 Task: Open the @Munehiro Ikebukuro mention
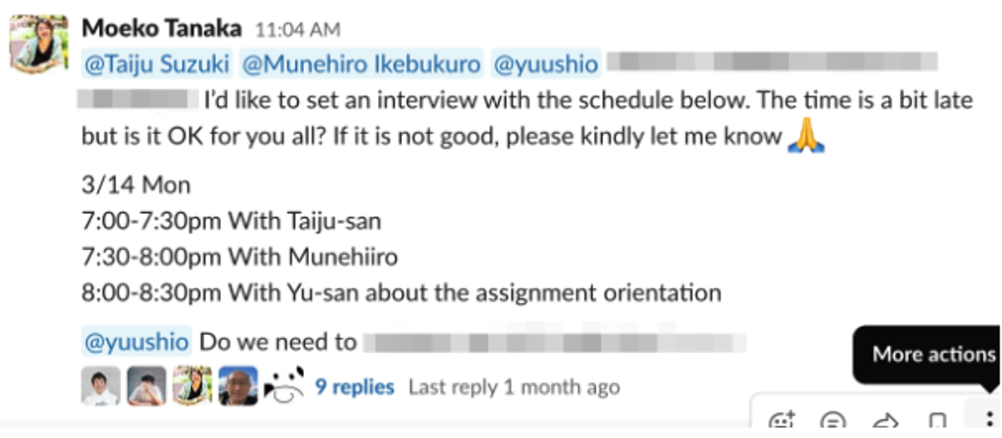[361, 64]
